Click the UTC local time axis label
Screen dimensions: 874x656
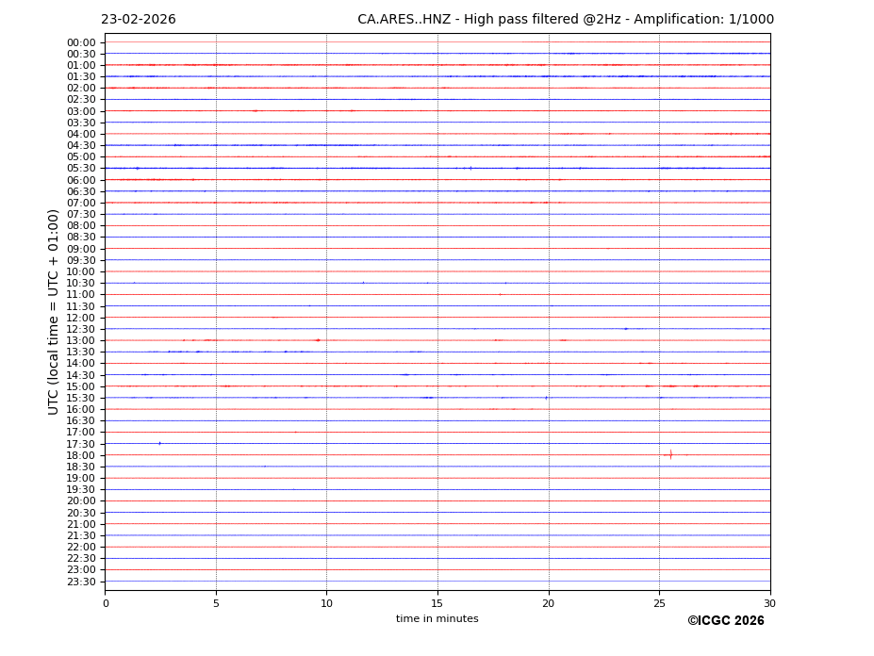[x=54, y=311]
